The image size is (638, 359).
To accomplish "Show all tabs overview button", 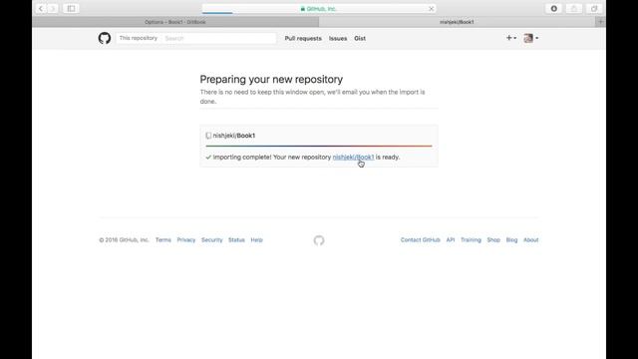I will coord(594,9).
